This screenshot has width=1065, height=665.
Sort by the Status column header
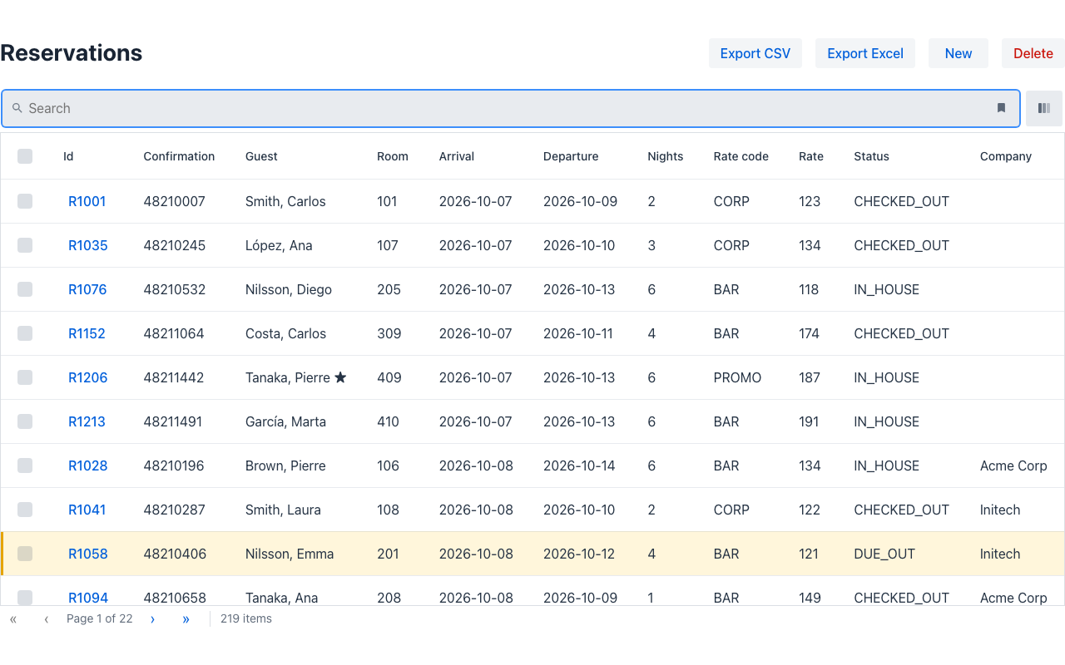click(x=871, y=156)
